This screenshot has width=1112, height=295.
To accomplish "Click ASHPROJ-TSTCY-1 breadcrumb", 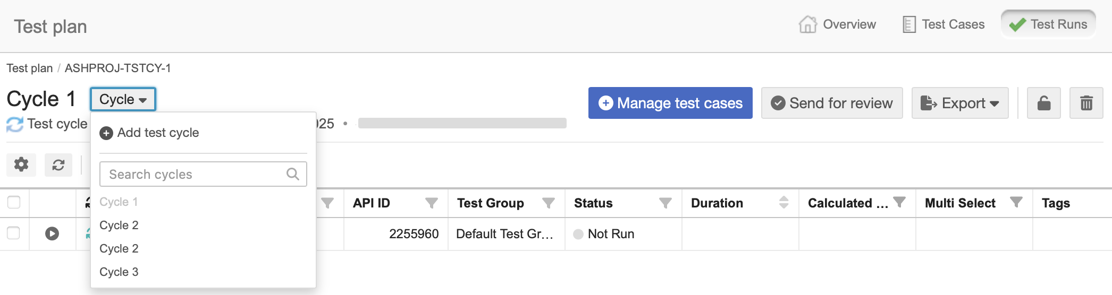I will pos(118,68).
